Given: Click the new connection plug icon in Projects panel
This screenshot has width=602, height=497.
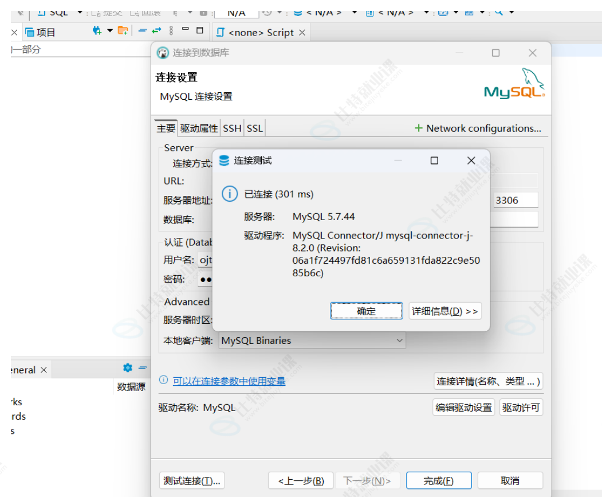Looking at the screenshot, I should (97, 31).
